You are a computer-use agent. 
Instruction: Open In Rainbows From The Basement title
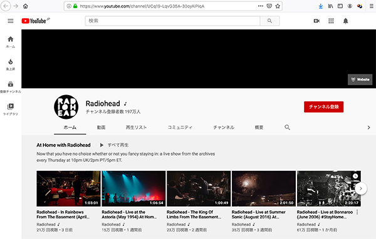(x=63, y=215)
